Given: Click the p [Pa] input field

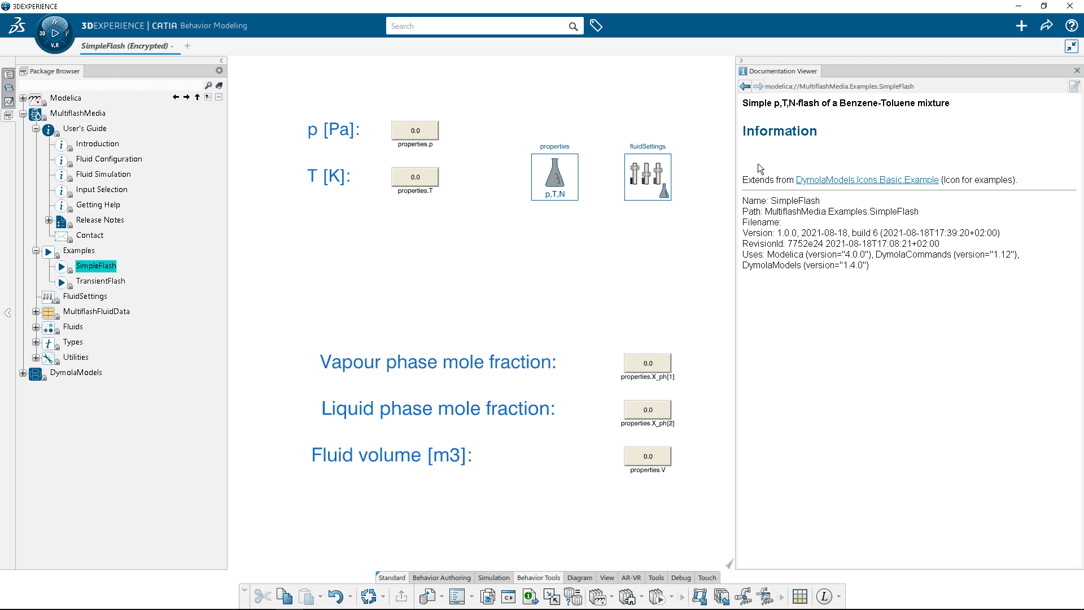Looking at the screenshot, I should [415, 130].
